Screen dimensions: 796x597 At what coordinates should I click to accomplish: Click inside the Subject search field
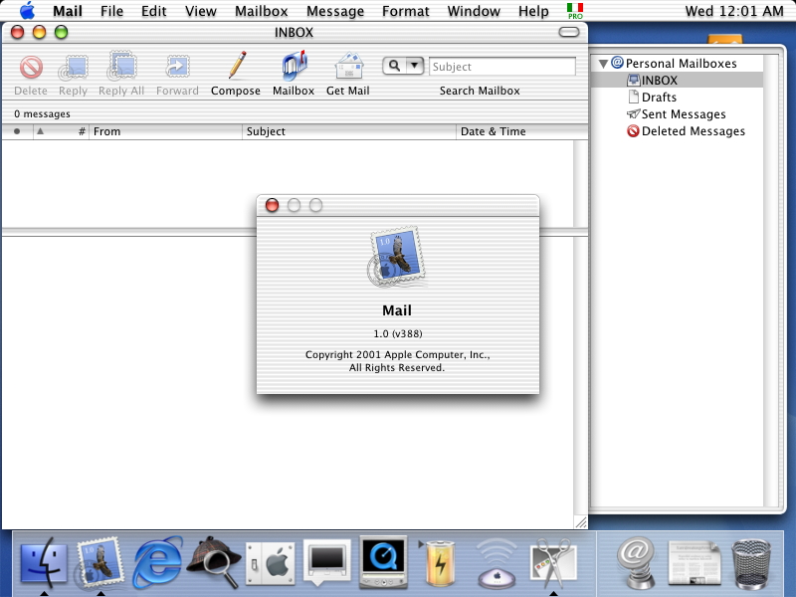tap(502, 66)
